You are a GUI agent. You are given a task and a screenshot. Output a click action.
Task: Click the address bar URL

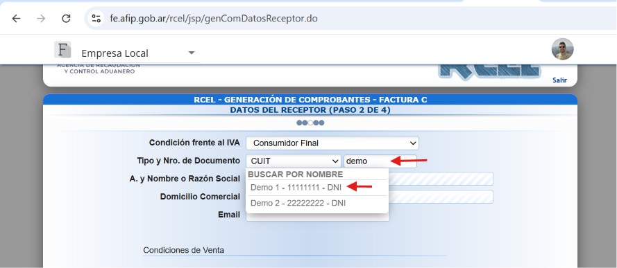(214, 19)
